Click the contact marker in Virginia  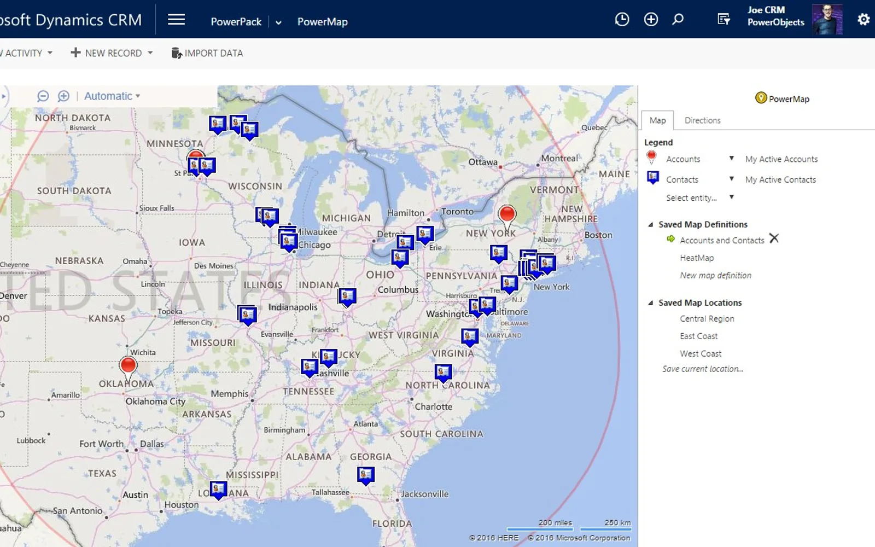(x=470, y=336)
